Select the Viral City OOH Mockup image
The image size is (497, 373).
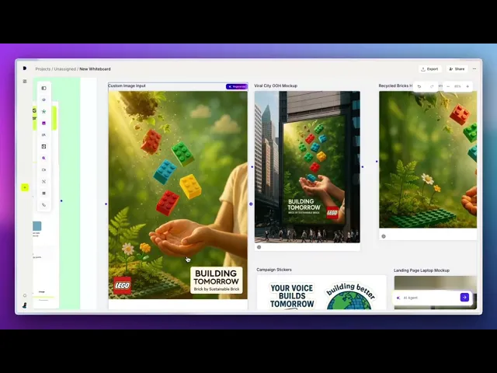tap(308, 167)
